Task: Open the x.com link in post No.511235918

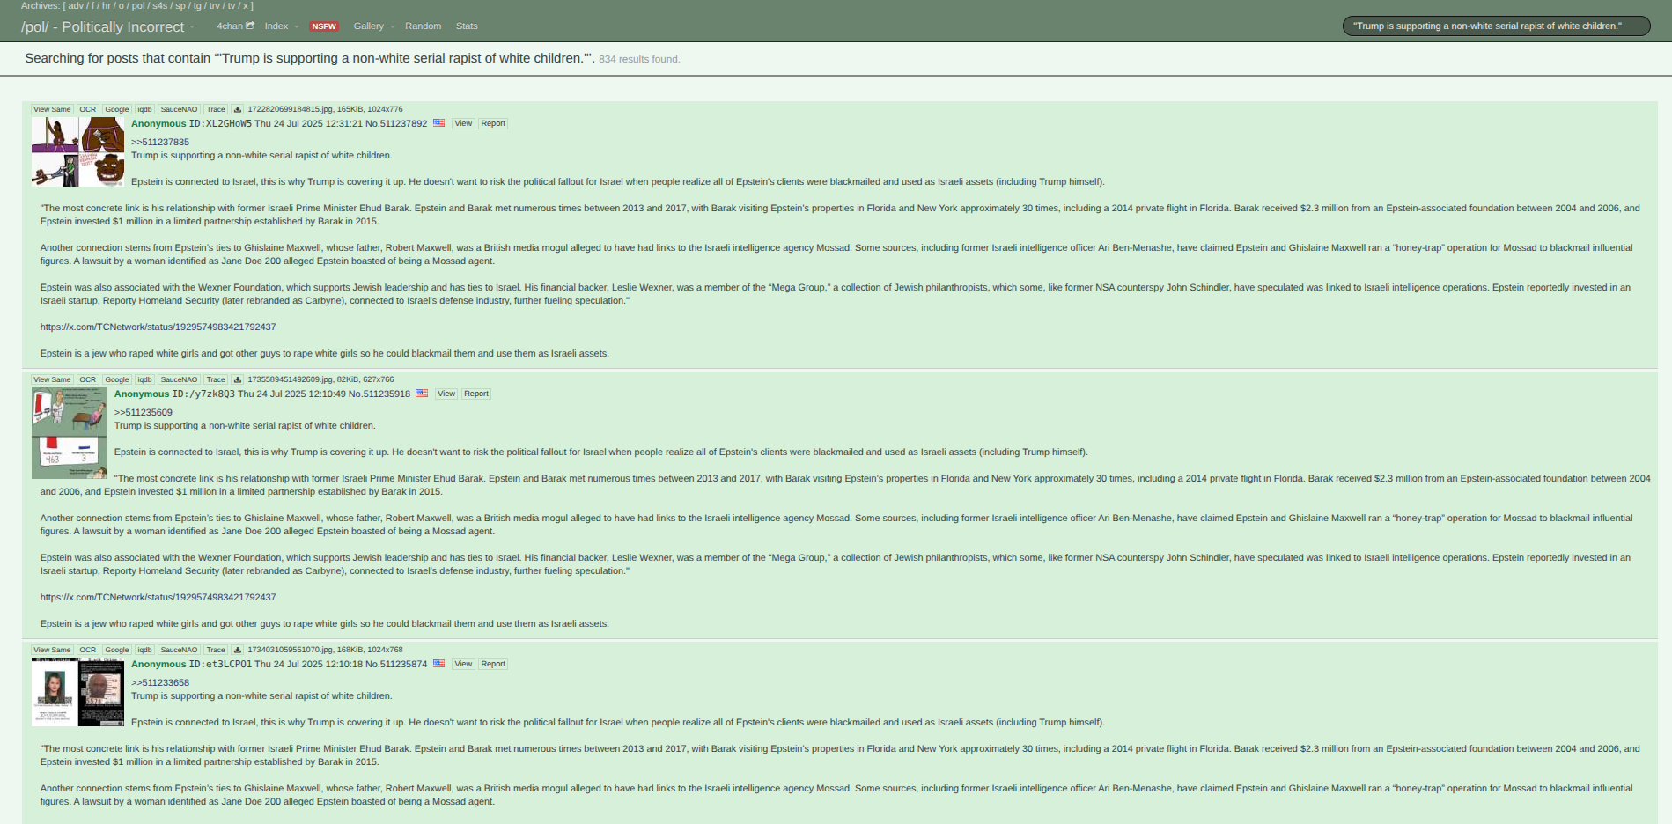Action: [158, 598]
